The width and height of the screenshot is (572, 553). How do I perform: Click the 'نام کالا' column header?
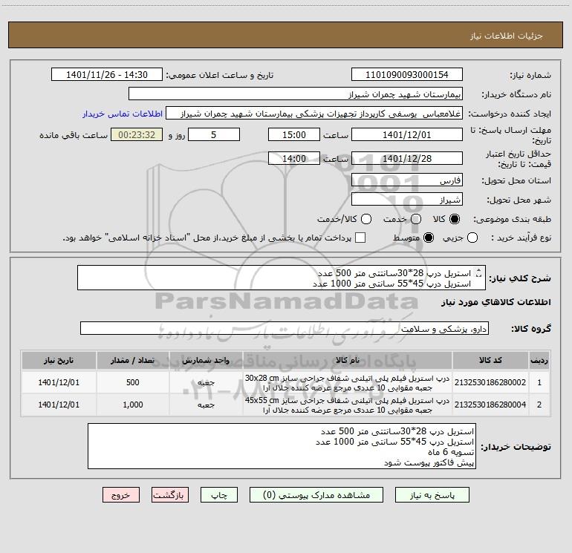coord(348,360)
